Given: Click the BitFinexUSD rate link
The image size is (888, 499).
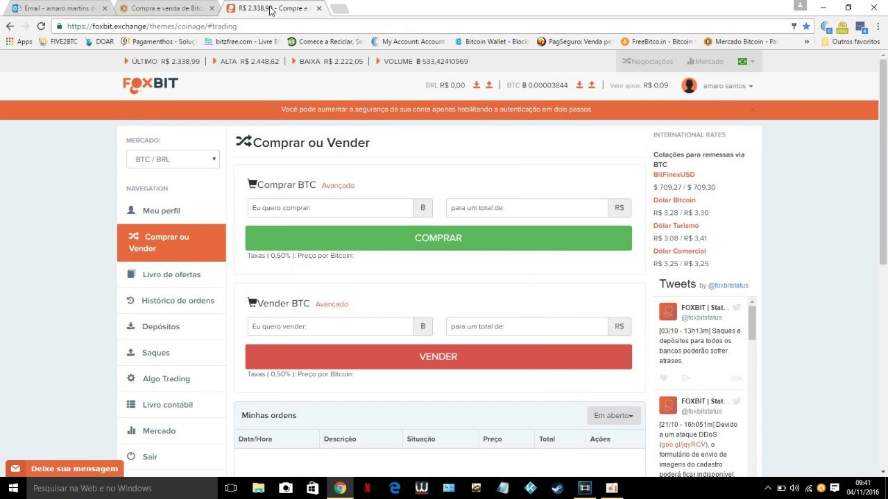Looking at the screenshot, I should click(674, 175).
